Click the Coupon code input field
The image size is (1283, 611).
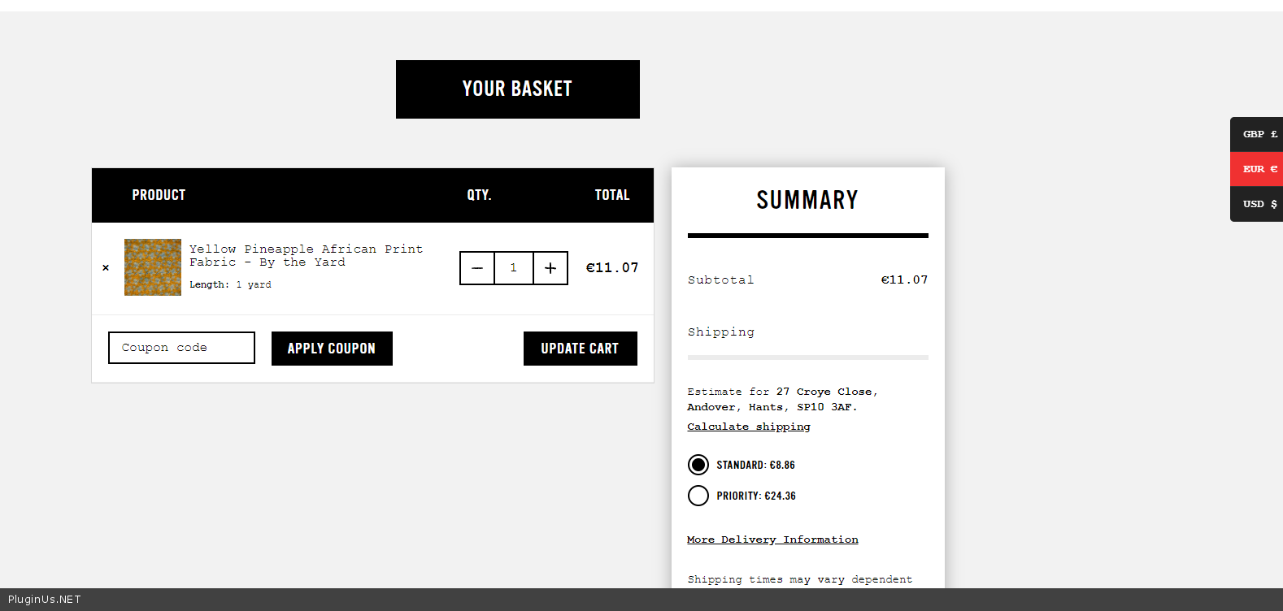(x=181, y=348)
